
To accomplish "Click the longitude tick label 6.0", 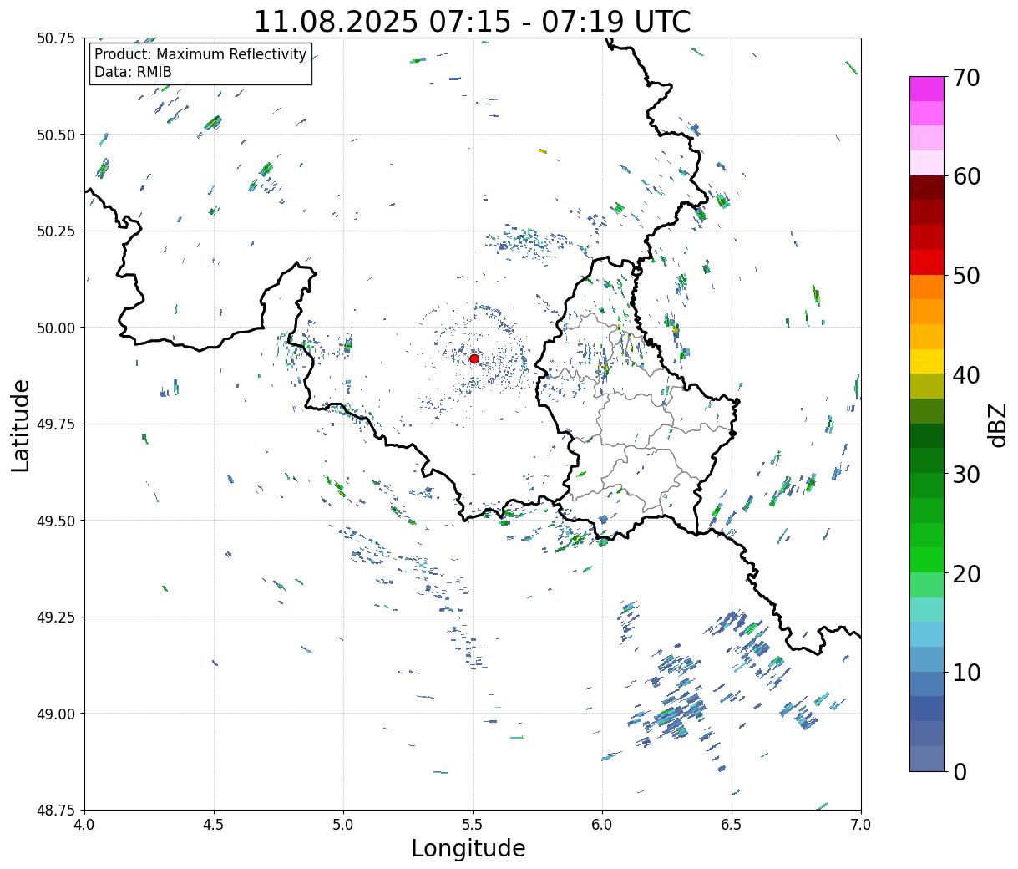I will pos(602,825).
